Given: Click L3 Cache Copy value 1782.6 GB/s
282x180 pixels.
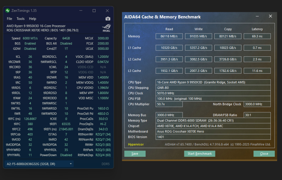Looking at the screenshot, I should pyautogui.click(x=228, y=71).
